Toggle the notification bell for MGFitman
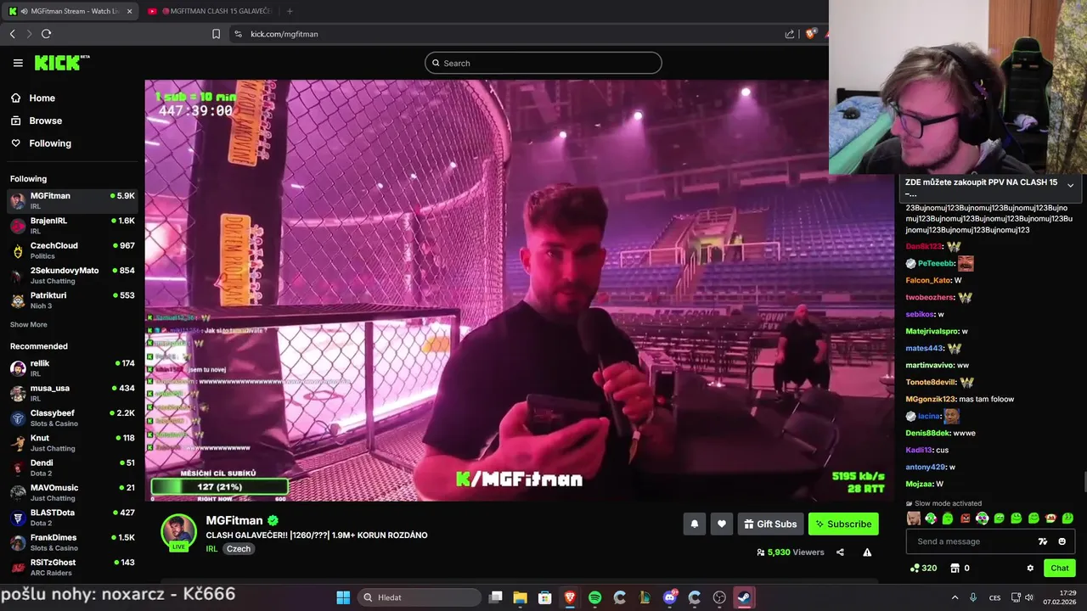This screenshot has width=1087, height=611. pyautogui.click(x=694, y=524)
